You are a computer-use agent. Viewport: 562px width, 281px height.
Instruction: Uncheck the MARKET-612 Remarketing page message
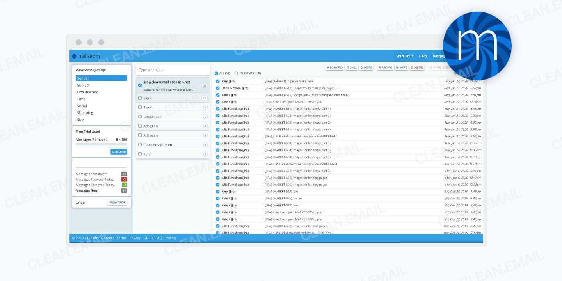coord(218,88)
